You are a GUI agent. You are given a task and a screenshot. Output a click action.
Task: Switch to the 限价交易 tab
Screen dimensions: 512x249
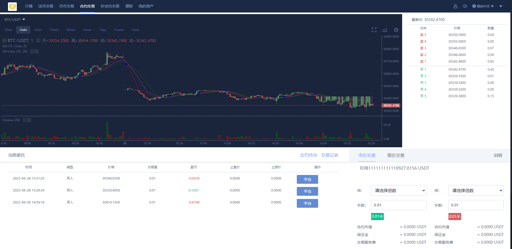click(395, 156)
